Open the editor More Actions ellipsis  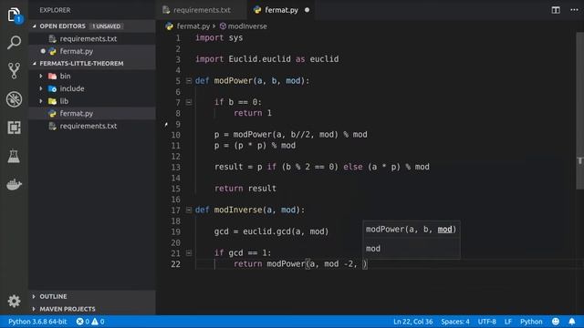click(574, 10)
